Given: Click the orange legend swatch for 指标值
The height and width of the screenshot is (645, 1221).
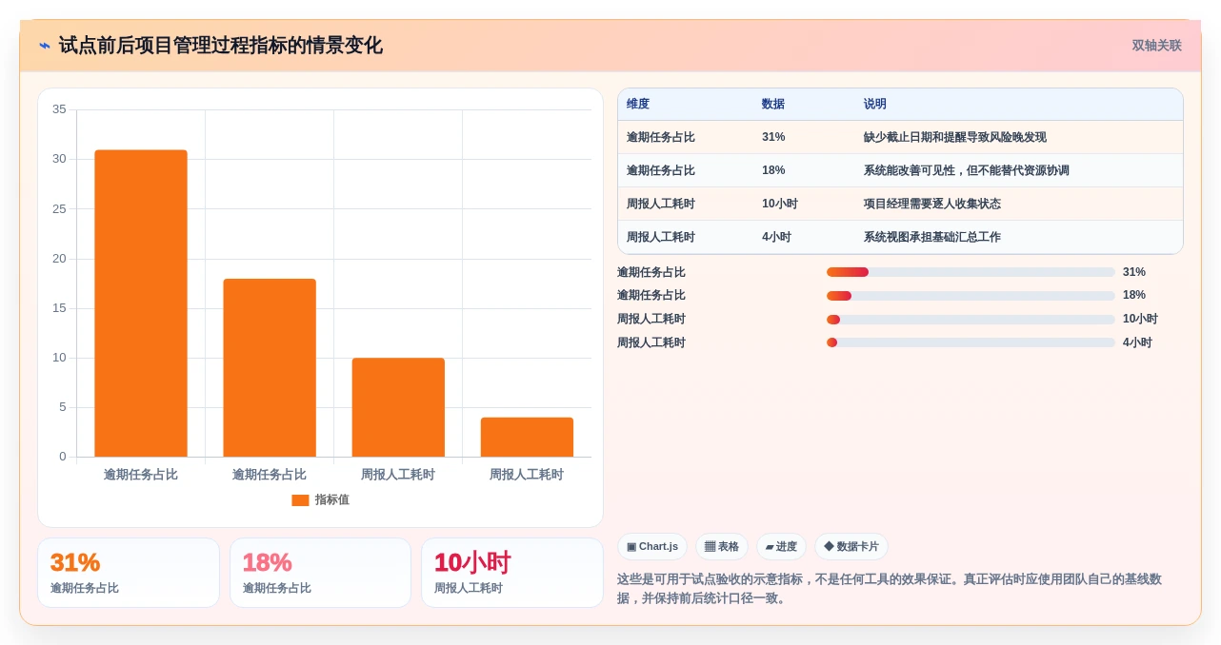Looking at the screenshot, I should tap(300, 500).
